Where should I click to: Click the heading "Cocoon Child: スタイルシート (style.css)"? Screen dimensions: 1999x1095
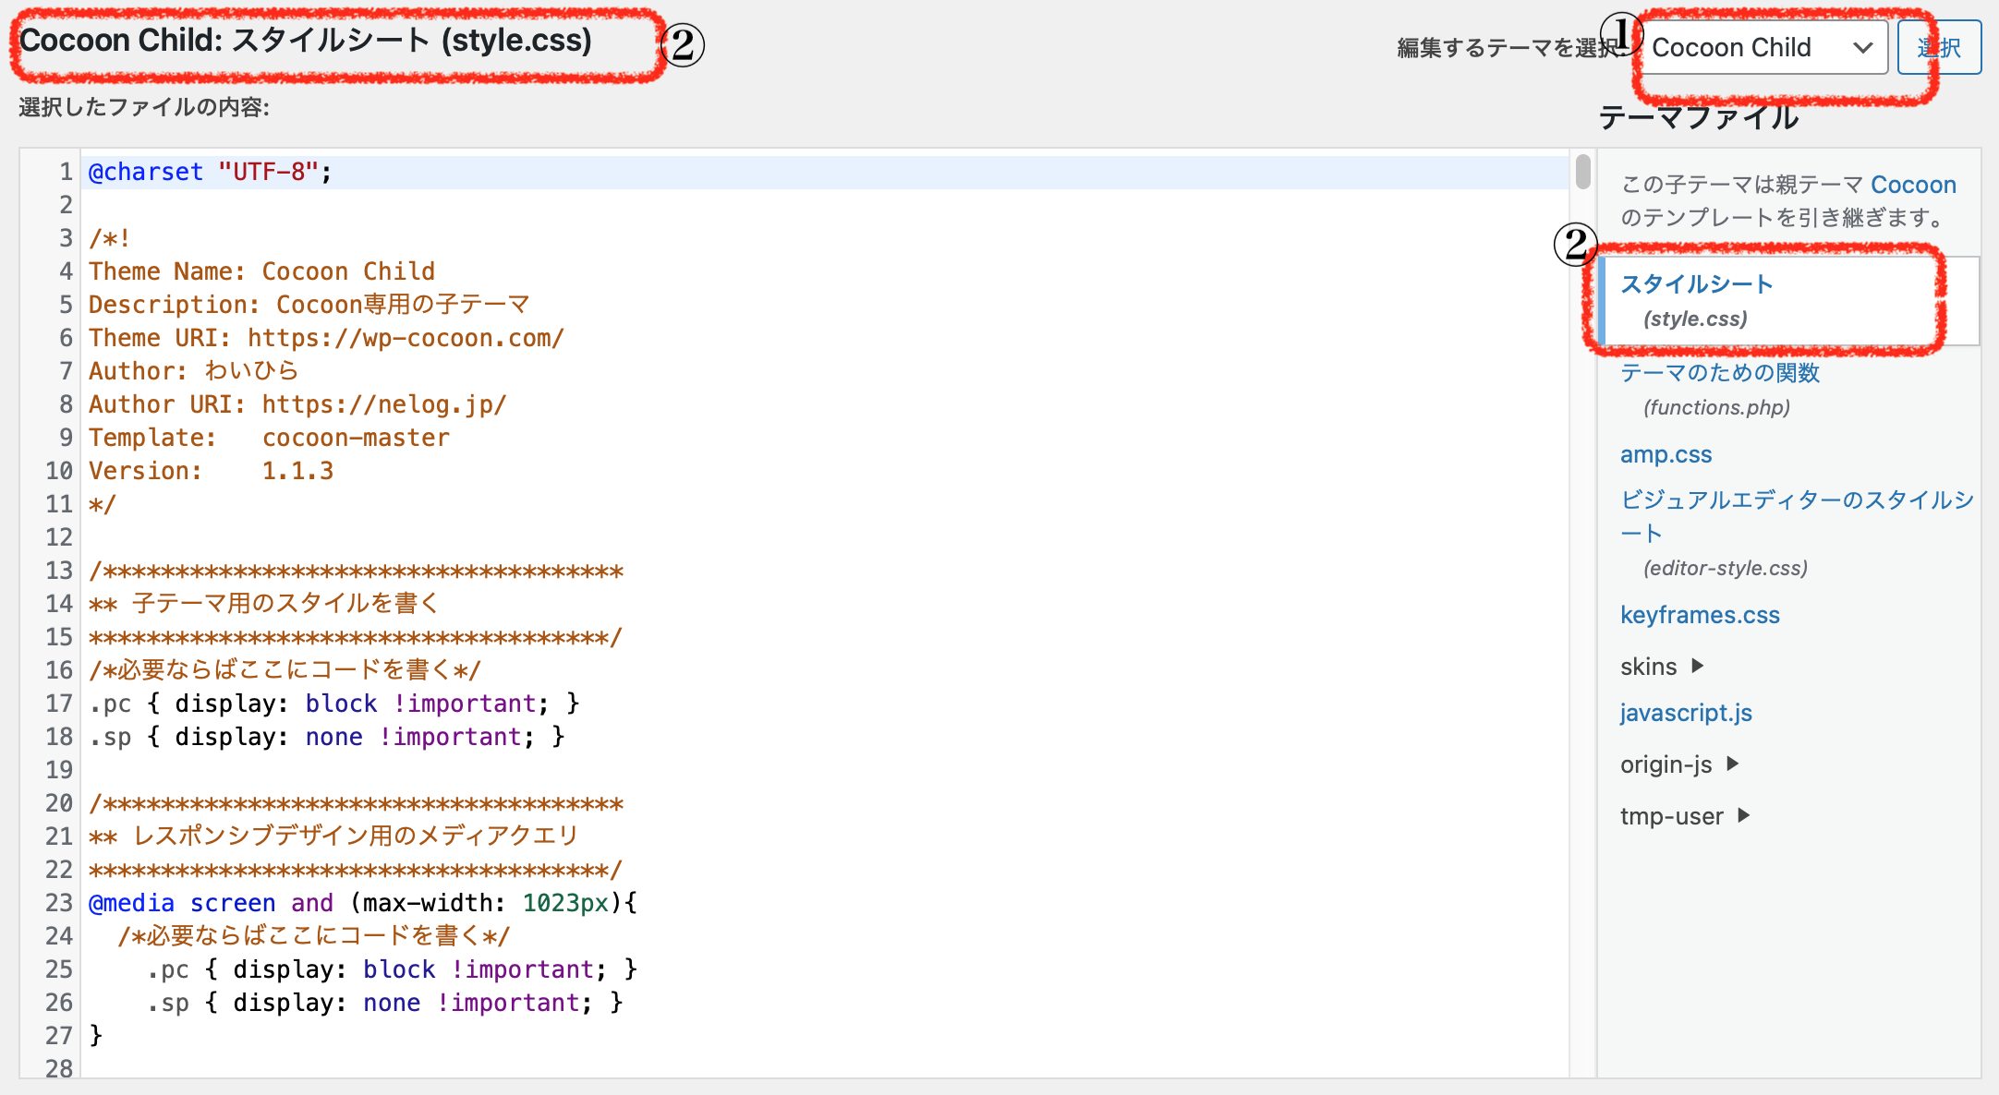coord(306,41)
